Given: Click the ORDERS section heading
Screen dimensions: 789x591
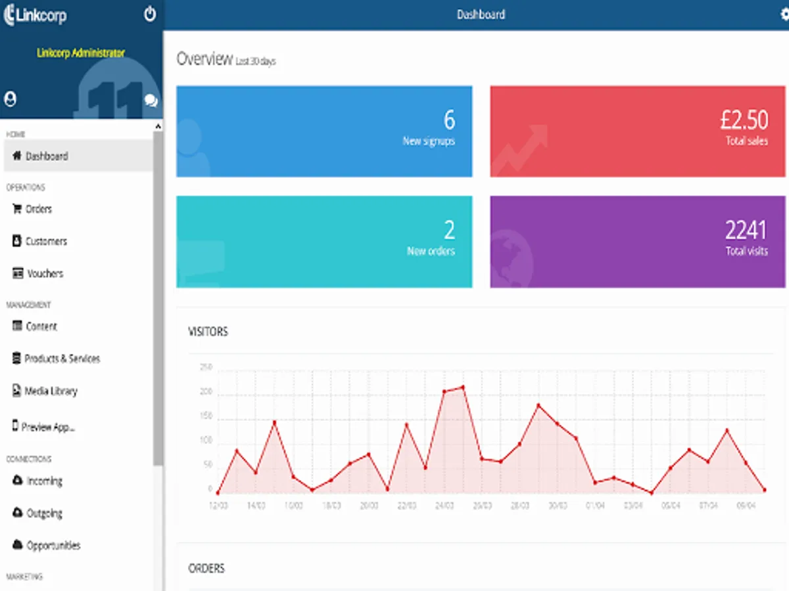Looking at the screenshot, I should tap(206, 568).
